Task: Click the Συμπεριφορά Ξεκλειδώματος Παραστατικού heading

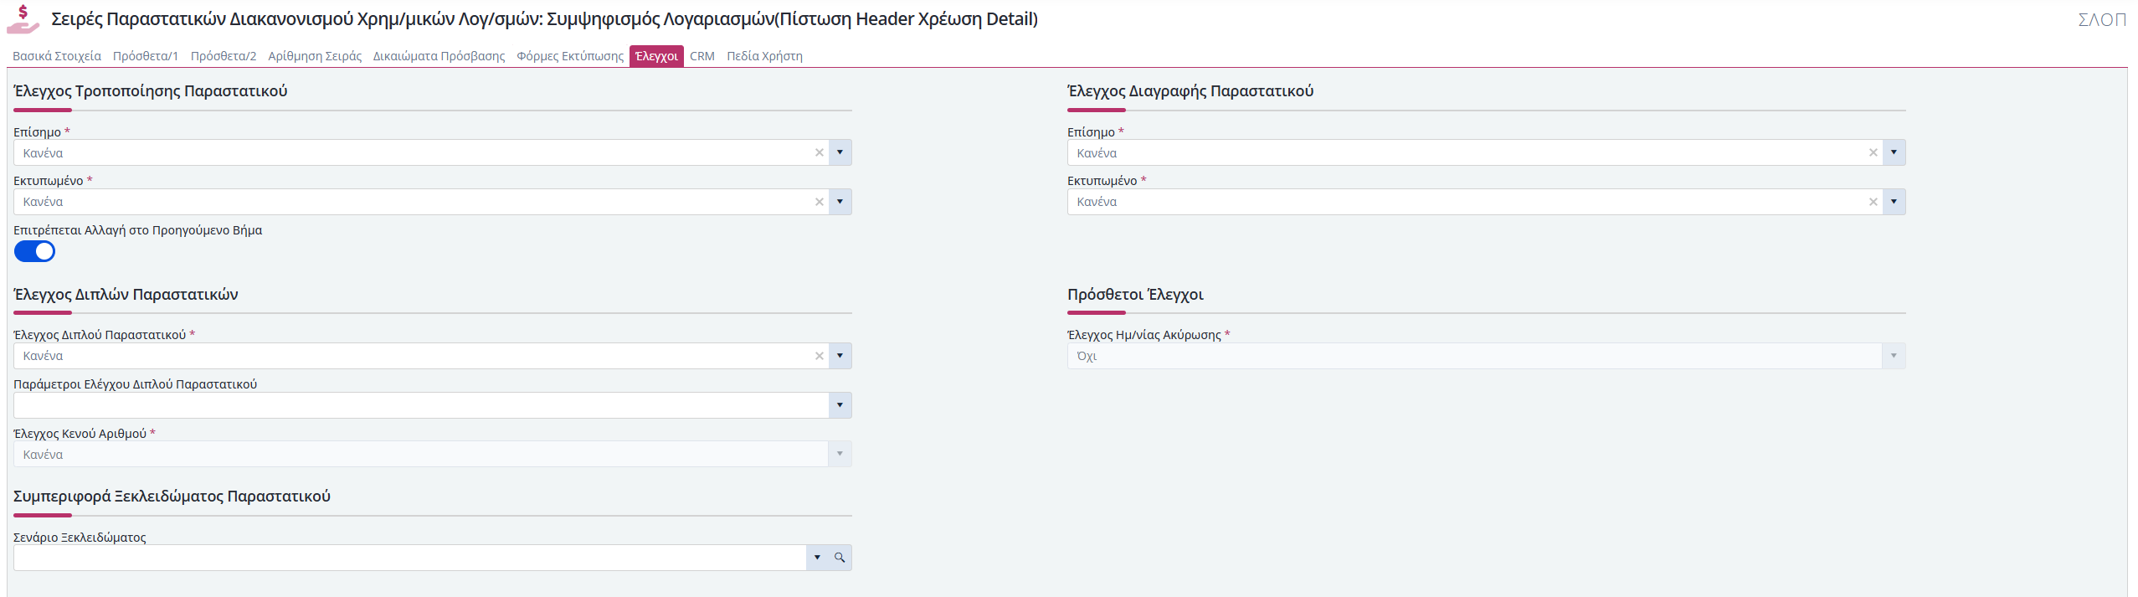Action: (x=172, y=497)
